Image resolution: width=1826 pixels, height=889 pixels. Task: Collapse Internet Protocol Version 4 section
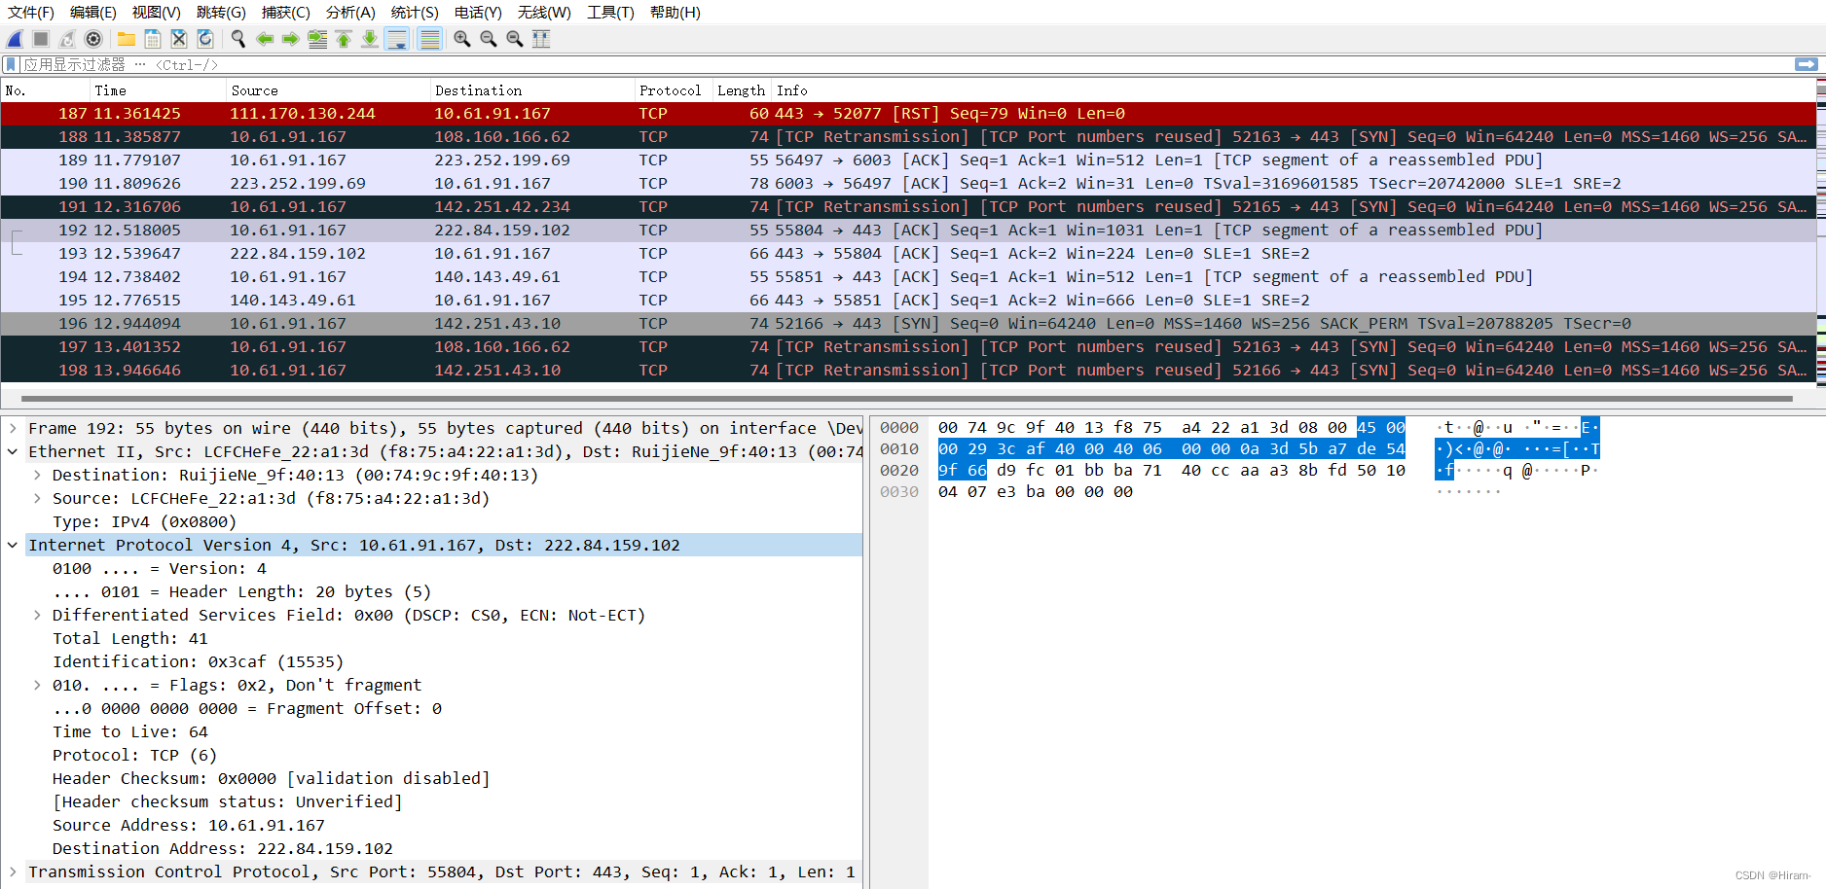tap(13, 545)
